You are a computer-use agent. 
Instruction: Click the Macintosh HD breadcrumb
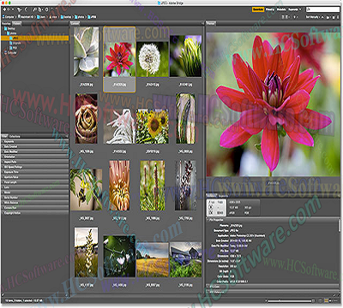[26, 17]
